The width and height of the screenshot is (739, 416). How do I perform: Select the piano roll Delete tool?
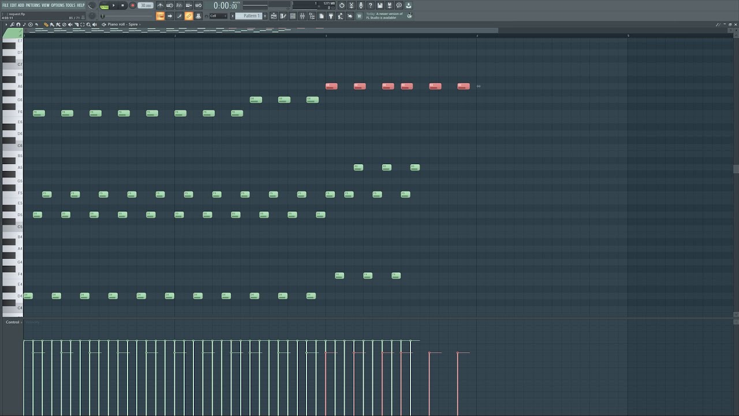[x=64, y=24]
